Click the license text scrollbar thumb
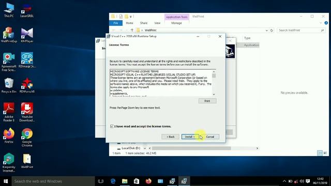Screen dimensions: 331x186 pos(214,75)
